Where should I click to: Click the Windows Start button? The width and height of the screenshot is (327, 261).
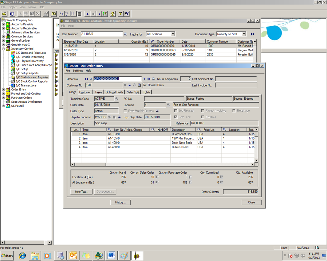tap(7, 255)
